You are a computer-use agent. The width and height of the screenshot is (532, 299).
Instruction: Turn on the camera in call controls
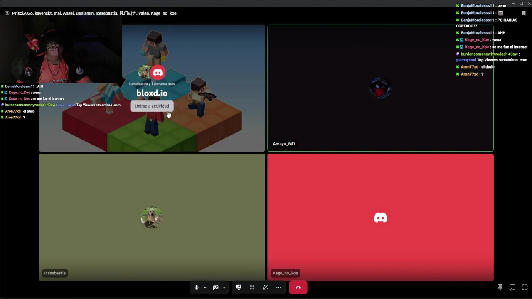216,287
